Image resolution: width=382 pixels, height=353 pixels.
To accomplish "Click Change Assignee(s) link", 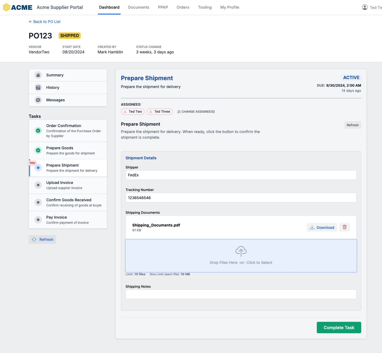I will pyautogui.click(x=196, y=112).
